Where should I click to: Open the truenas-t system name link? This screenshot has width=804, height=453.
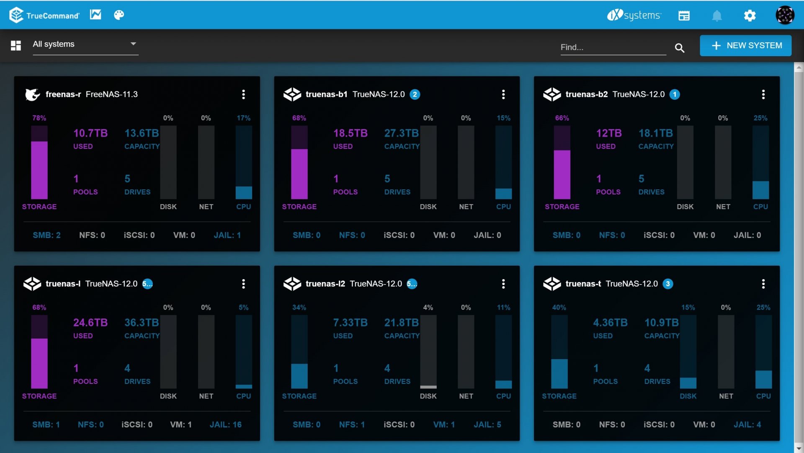(x=583, y=284)
